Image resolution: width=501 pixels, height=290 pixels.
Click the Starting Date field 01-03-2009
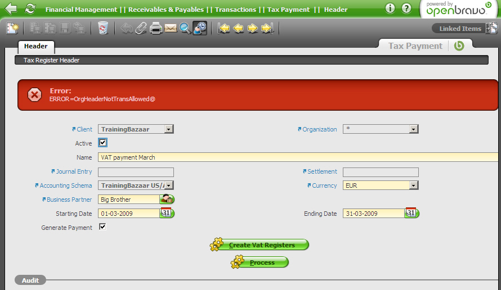click(129, 214)
